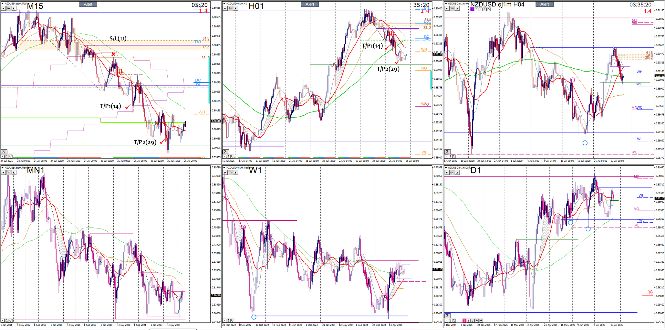Click the MN1 timeframe button on the D1 chart
Viewport: 665px width, 330px height.
[x=453, y=173]
